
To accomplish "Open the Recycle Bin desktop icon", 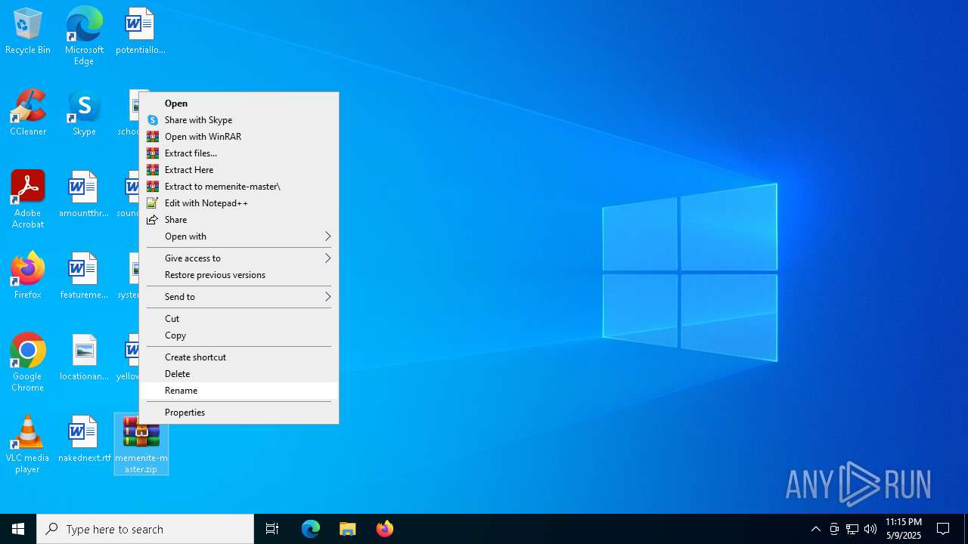I will (27, 32).
